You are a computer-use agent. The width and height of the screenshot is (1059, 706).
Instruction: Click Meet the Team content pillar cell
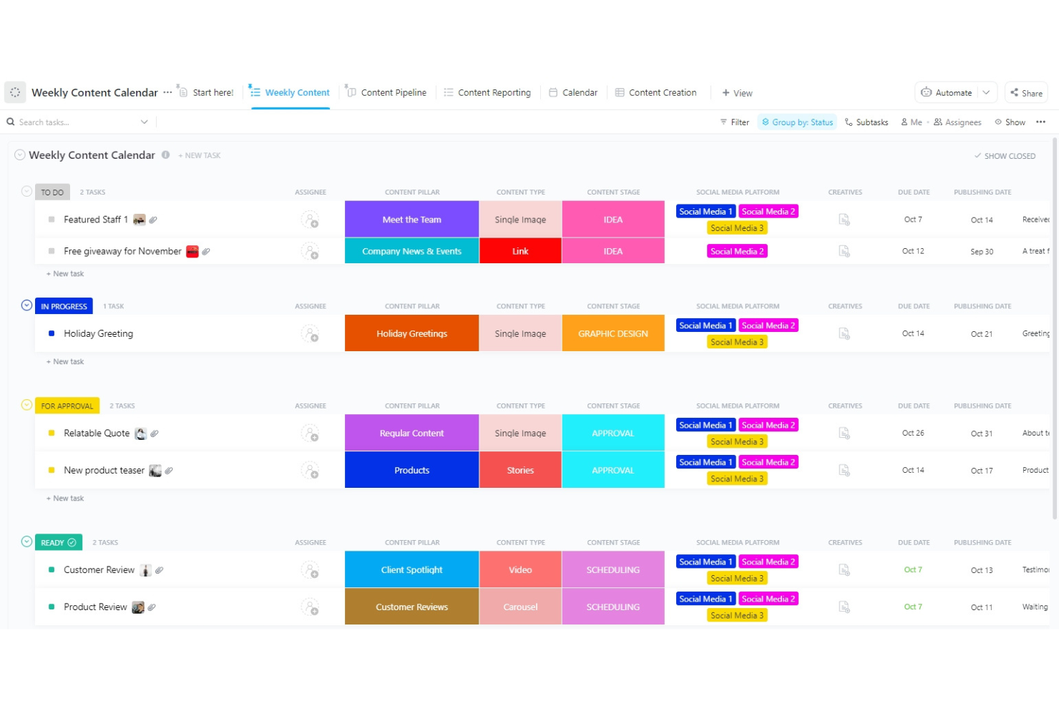point(411,219)
